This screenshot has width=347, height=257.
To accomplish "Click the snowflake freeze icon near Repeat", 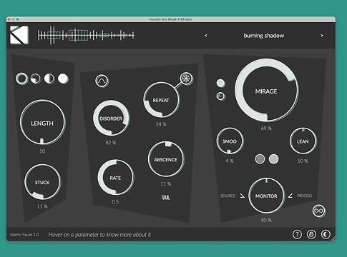I will tap(186, 79).
